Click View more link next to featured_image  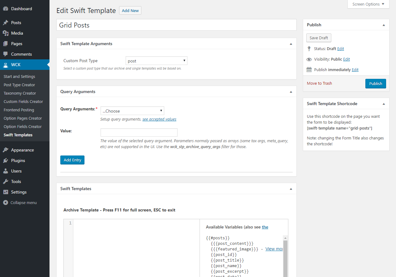click(274, 249)
